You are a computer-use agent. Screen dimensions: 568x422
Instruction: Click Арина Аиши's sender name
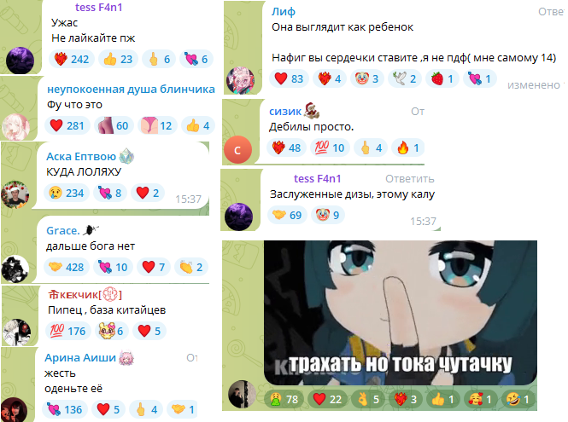point(80,357)
